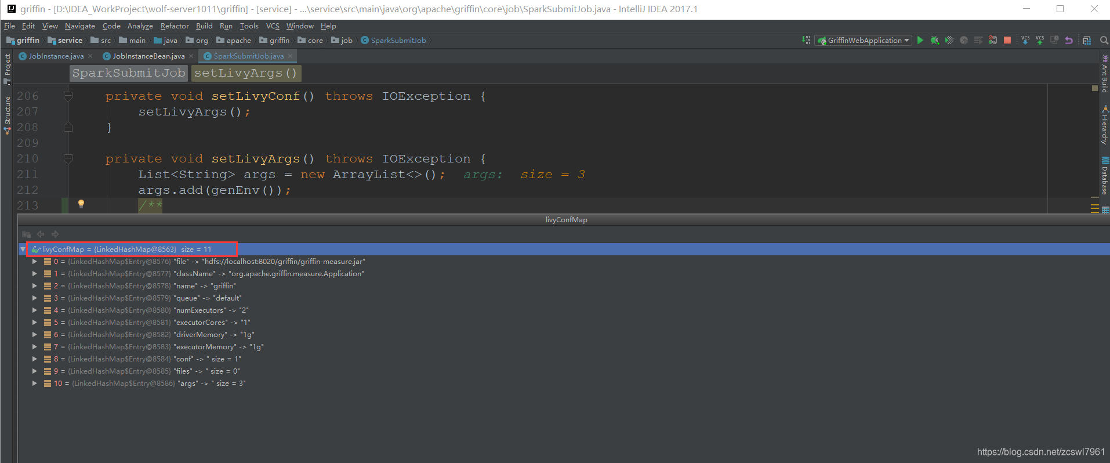Click service breadcrumb in navigation bar
The width and height of the screenshot is (1110, 463).
[x=65, y=41]
